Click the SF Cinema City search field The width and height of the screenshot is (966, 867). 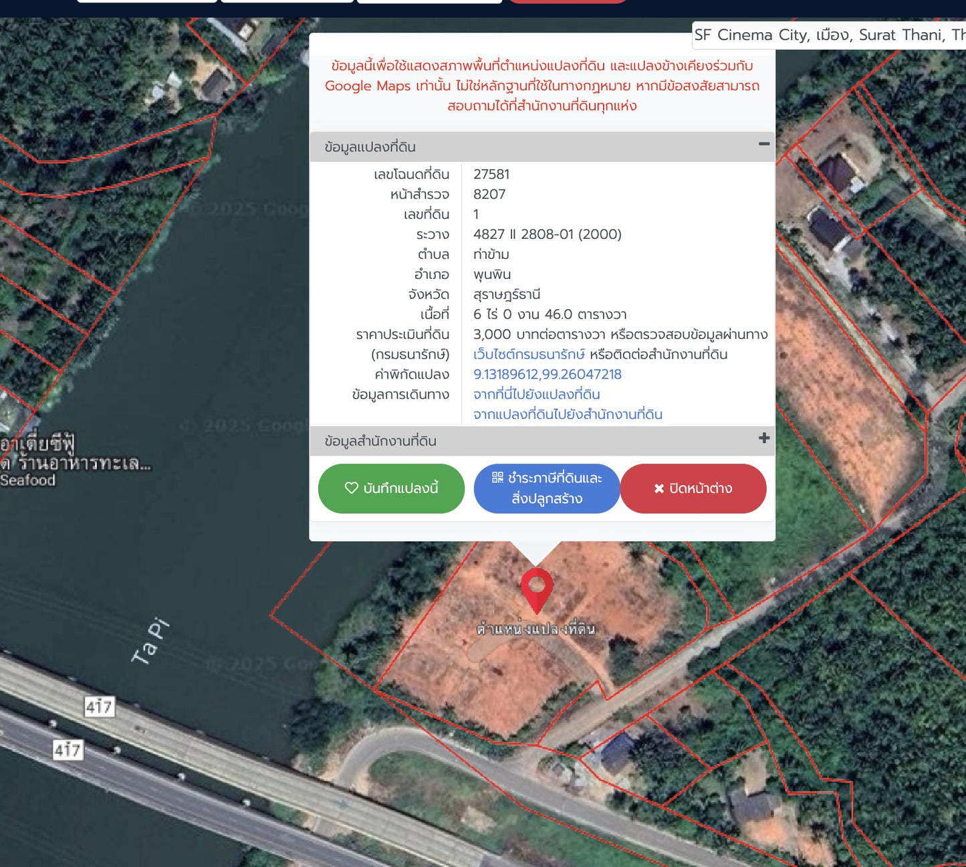[x=829, y=35]
